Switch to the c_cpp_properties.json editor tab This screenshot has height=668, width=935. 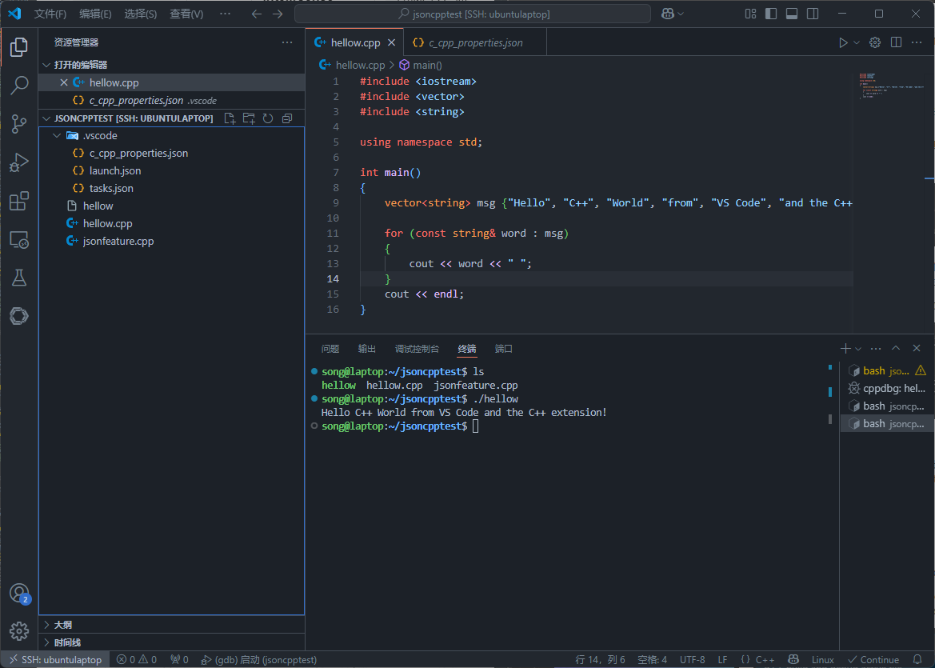(475, 42)
